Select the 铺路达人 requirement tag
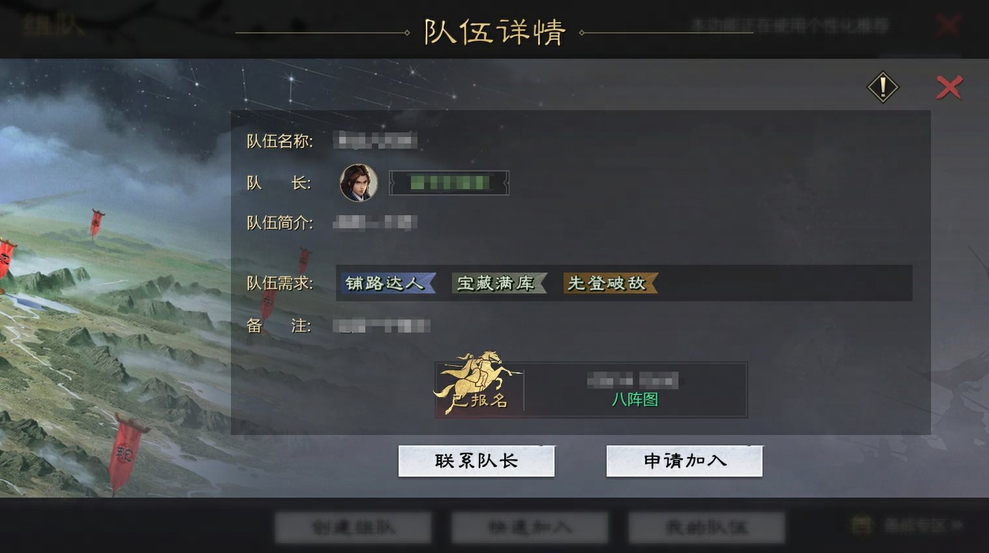The width and height of the screenshot is (989, 553). click(x=388, y=283)
